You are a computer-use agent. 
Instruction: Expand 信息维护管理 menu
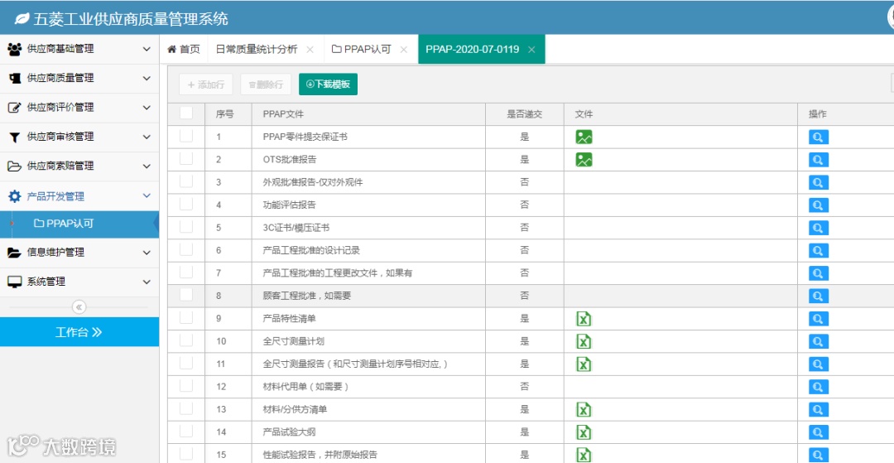[79, 253]
